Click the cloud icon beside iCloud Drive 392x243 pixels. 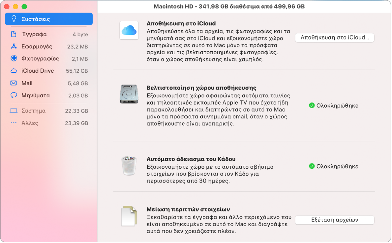(x=14, y=71)
